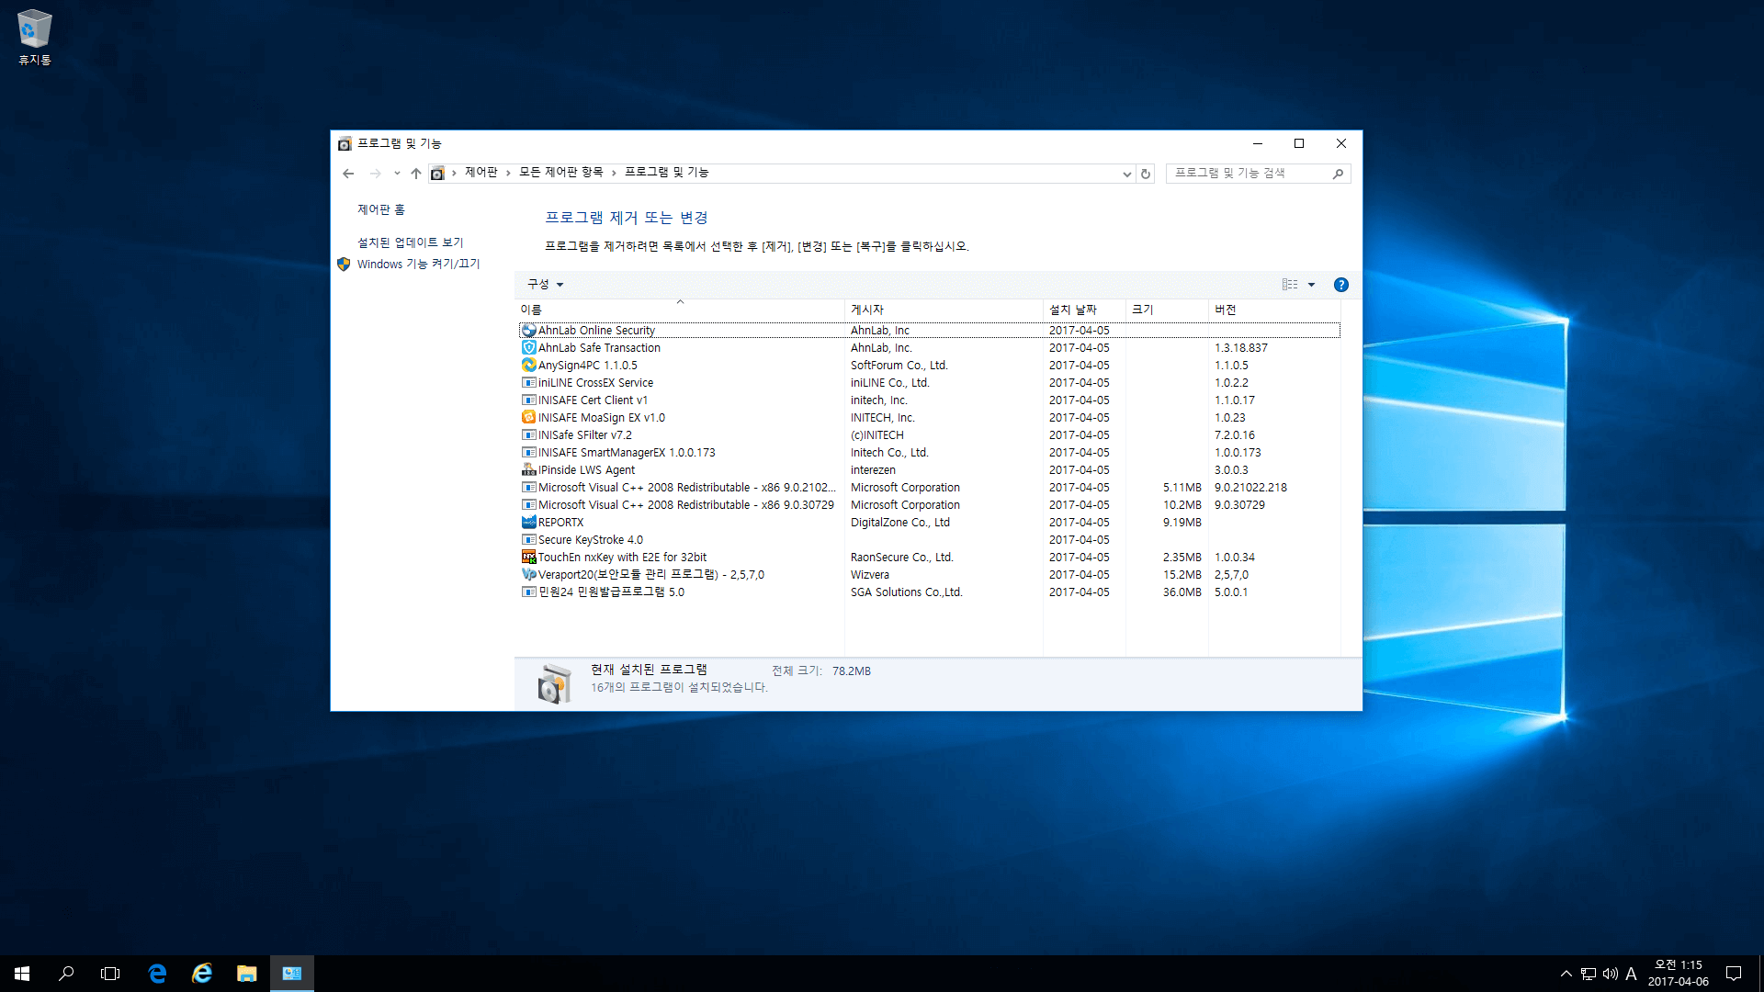Open Internet Explorer from the taskbar
Image resolution: width=1764 pixels, height=992 pixels.
click(202, 974)
